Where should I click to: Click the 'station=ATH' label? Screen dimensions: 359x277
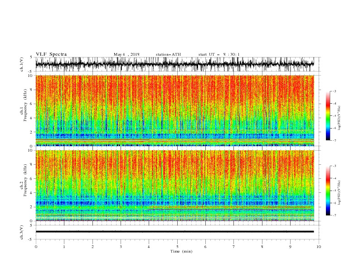coord(168,54)
